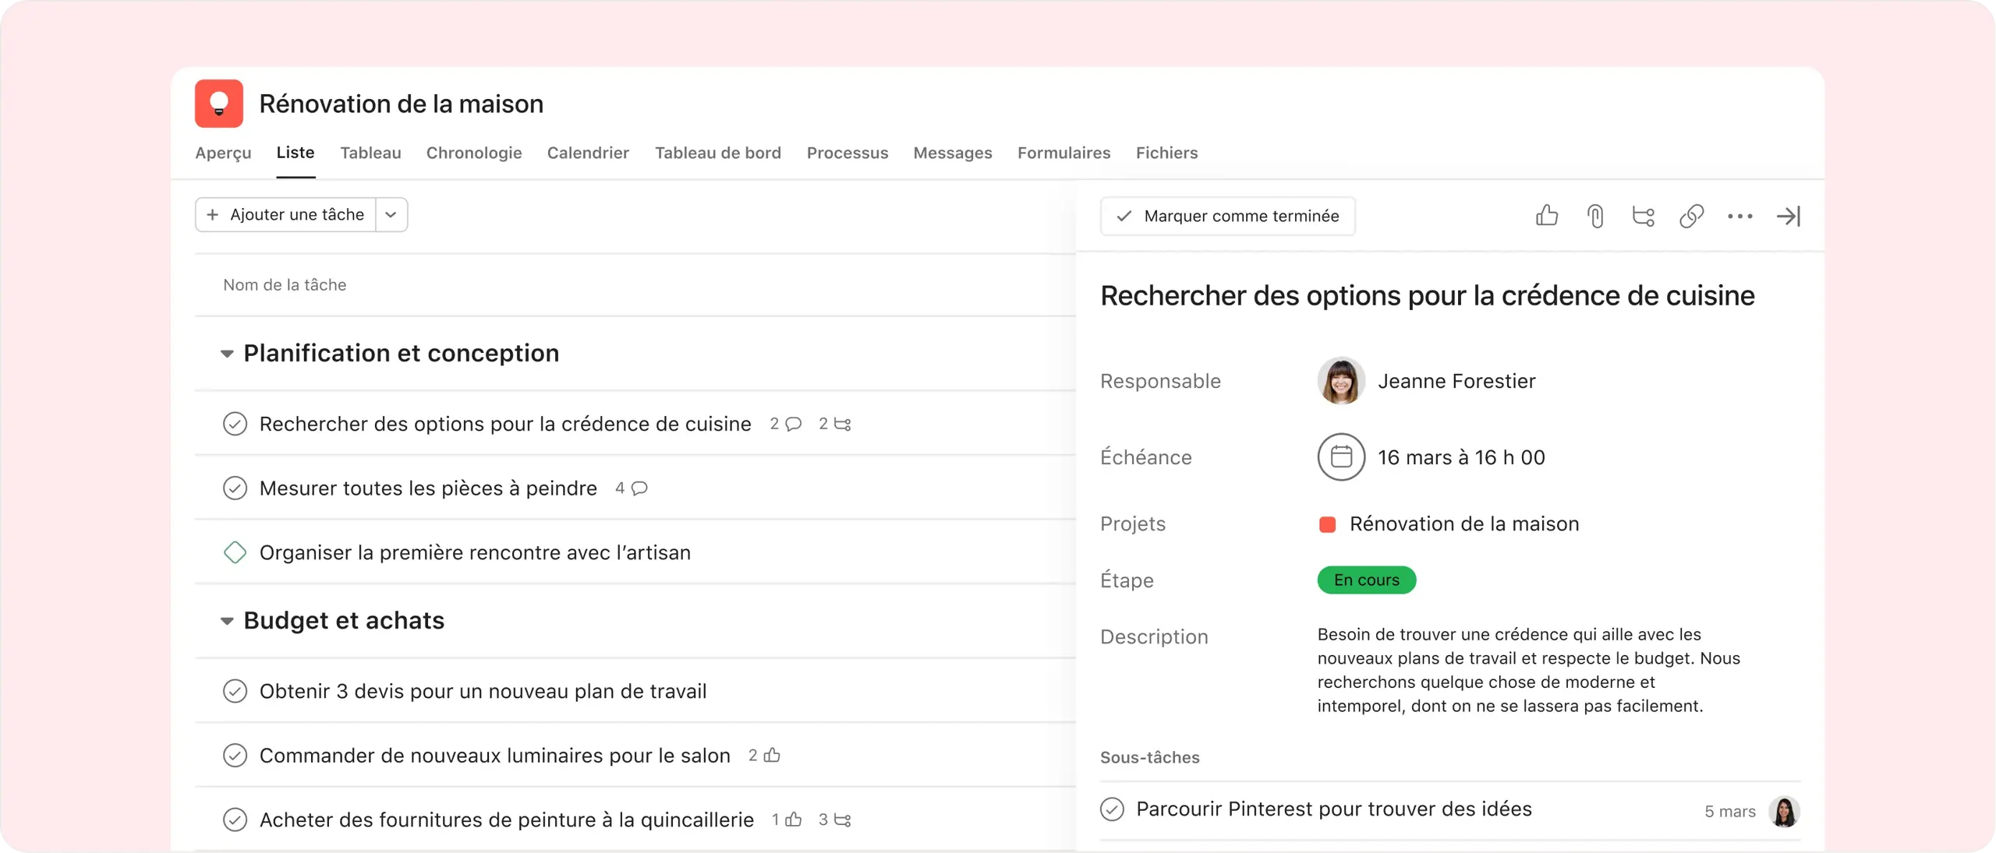Click the paperclip attachment icon
The width and height of the screenshot is (1996, 853).
click(1595, 216)
